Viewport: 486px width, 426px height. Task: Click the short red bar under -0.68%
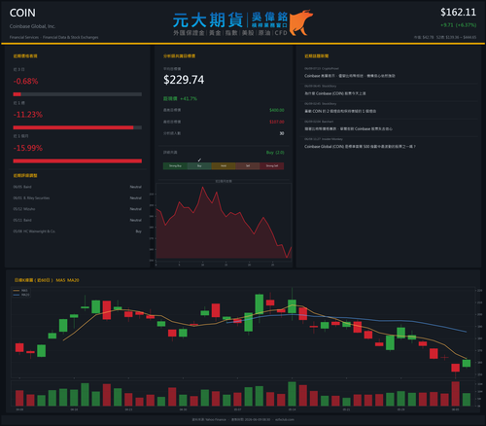pos(17,94)
